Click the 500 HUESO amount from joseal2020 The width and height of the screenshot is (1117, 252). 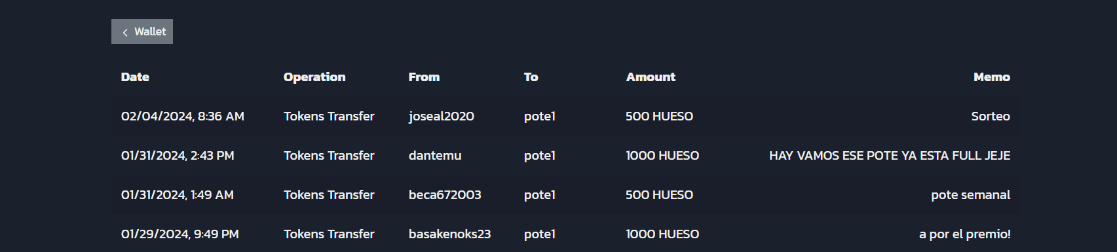point(659,117)
